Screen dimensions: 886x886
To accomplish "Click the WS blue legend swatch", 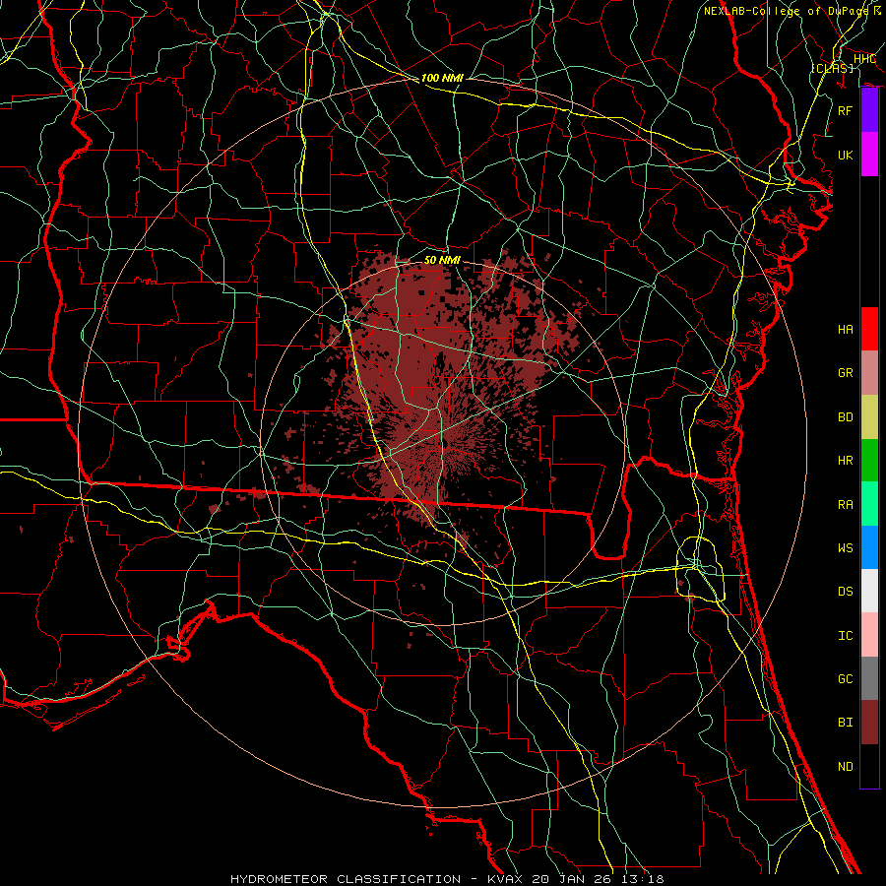I will click(x=869, y=547).
